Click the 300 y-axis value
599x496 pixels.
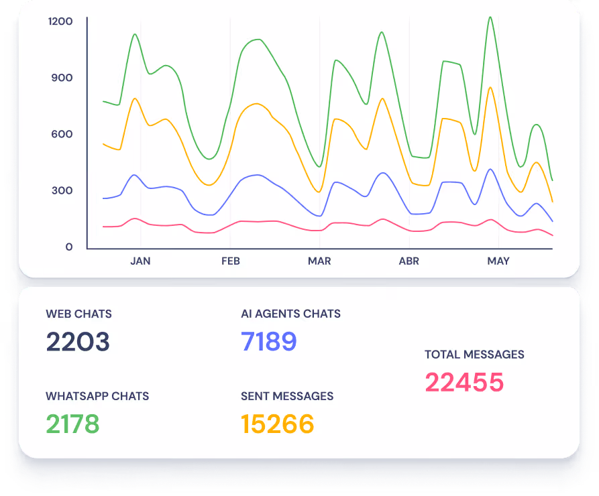pos(61,190)
